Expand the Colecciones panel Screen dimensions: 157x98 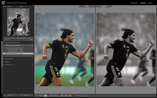tap(3, 65)
